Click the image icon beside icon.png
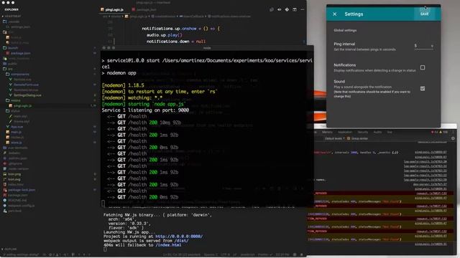This screenshot has width=460, height=258. [5, 174]
